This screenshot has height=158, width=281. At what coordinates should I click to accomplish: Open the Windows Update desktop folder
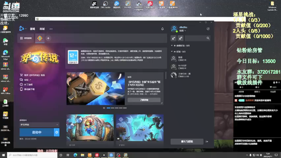click(x=272, y=6)
